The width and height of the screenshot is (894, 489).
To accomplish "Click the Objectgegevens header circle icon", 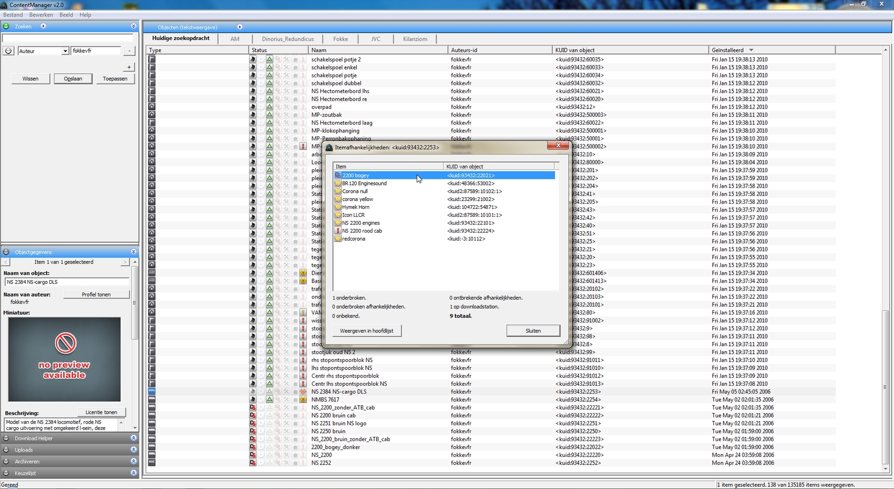I will click(x=6, y=252).
